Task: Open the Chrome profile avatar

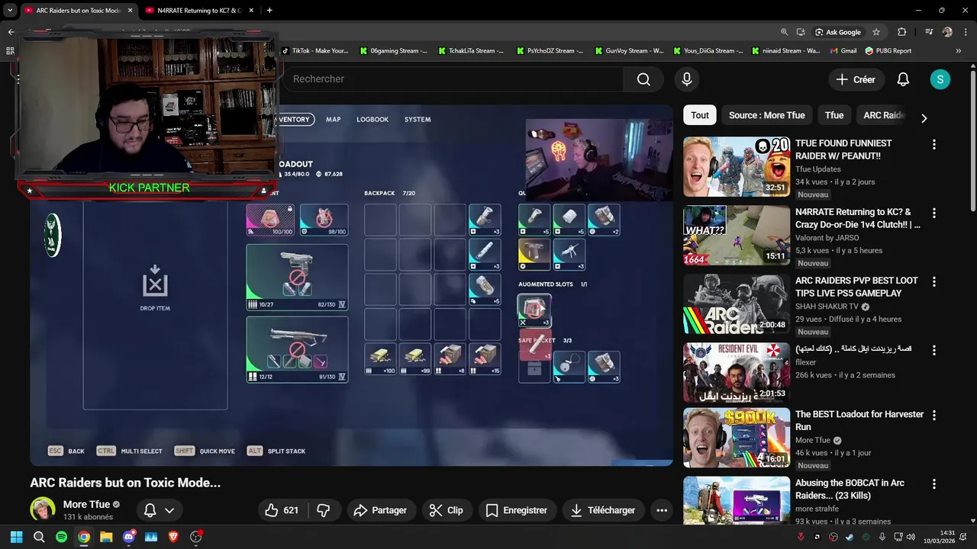Action: 947,32
